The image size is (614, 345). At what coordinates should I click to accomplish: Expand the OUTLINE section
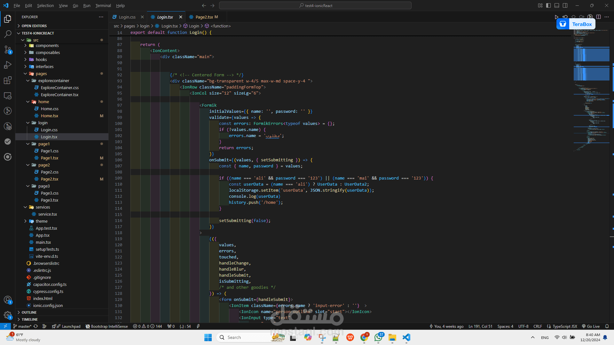pos(29,312)
